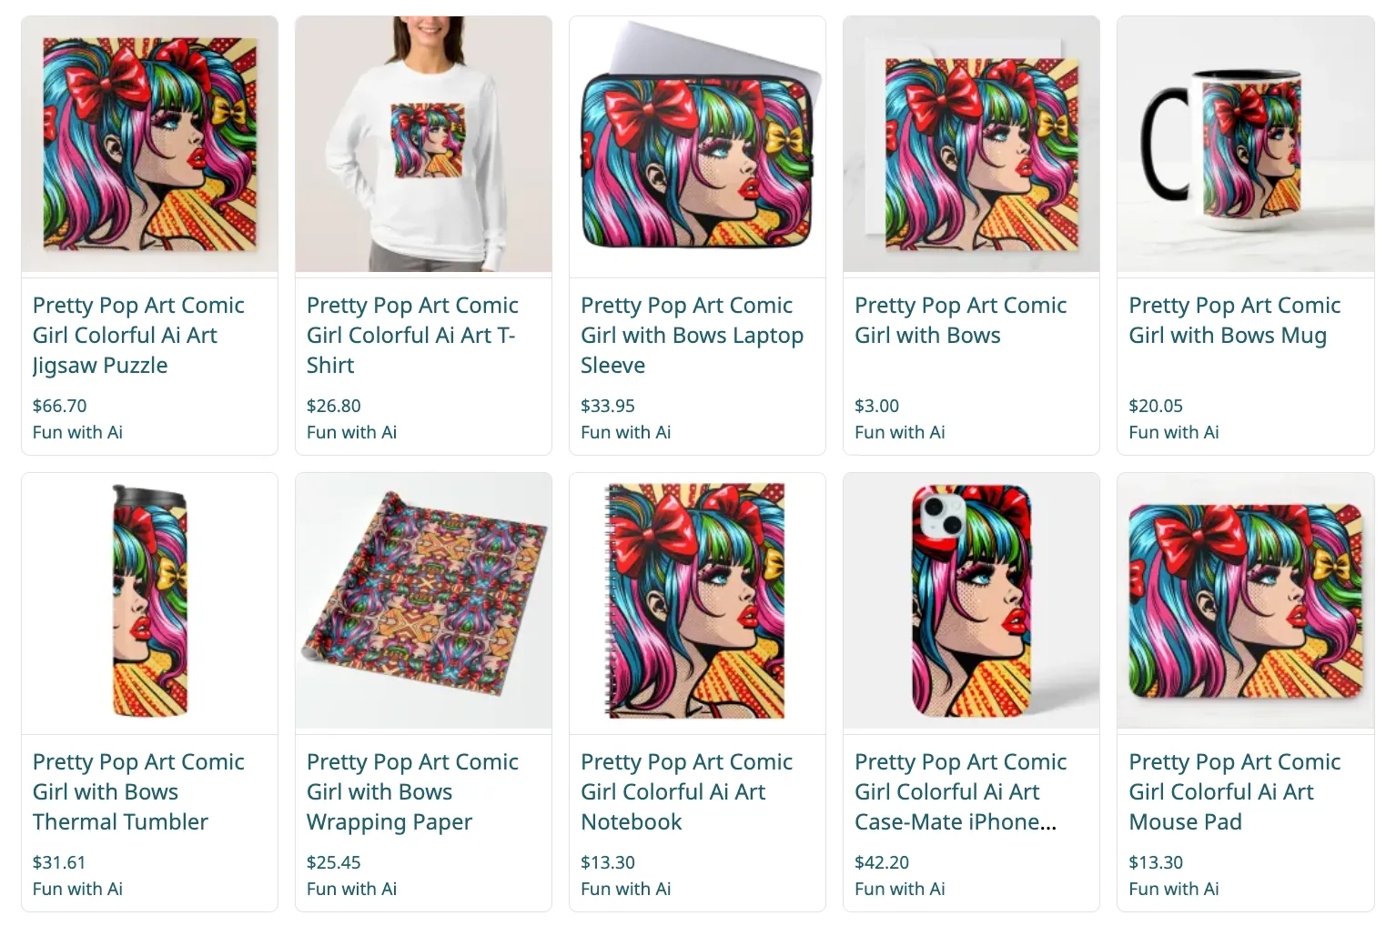
Task: Click the Colorful Ai Art T-Shirt title link
Action: point(412,335)
